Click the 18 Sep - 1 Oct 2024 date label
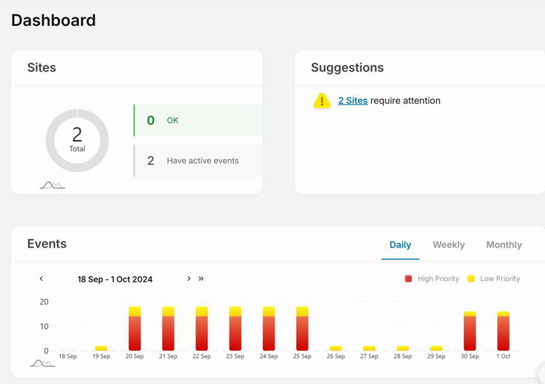 [x=115, y=279]
